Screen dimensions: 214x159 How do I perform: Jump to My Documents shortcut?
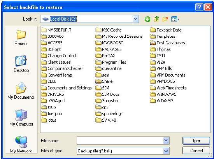[x=21, y=91]
